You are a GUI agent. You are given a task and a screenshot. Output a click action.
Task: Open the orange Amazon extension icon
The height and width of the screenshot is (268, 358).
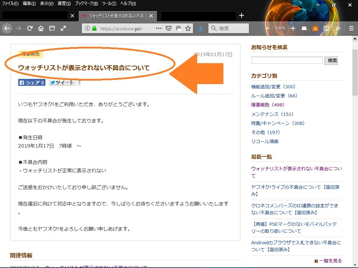click(x=315, y=29)
